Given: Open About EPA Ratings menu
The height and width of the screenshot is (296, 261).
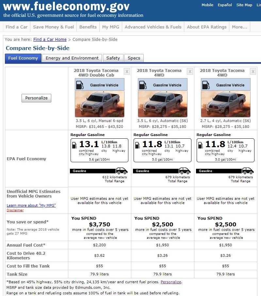Looking at the screenshot, I should pyautogui.click(x=207, y=27).
